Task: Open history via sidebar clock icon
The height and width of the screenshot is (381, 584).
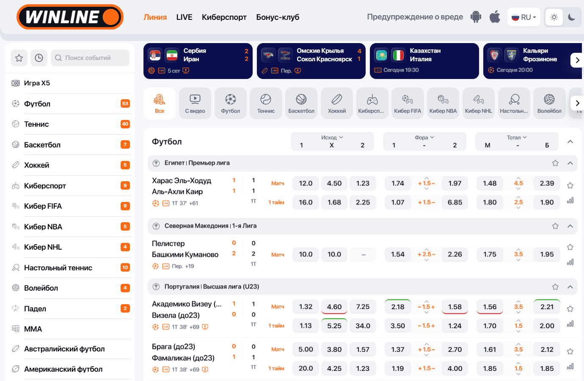Action: 39,58
